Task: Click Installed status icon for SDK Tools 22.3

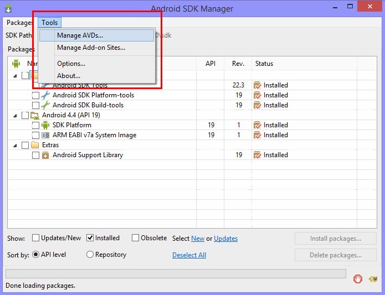Action: point(258,85)
